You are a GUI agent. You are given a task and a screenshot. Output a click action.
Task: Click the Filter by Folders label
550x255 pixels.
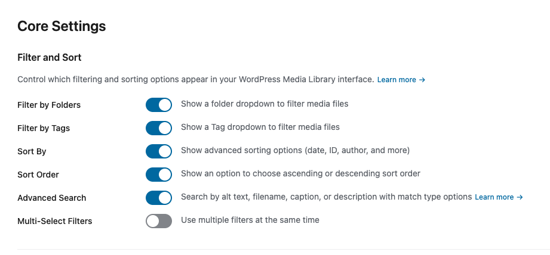point(49,105)
